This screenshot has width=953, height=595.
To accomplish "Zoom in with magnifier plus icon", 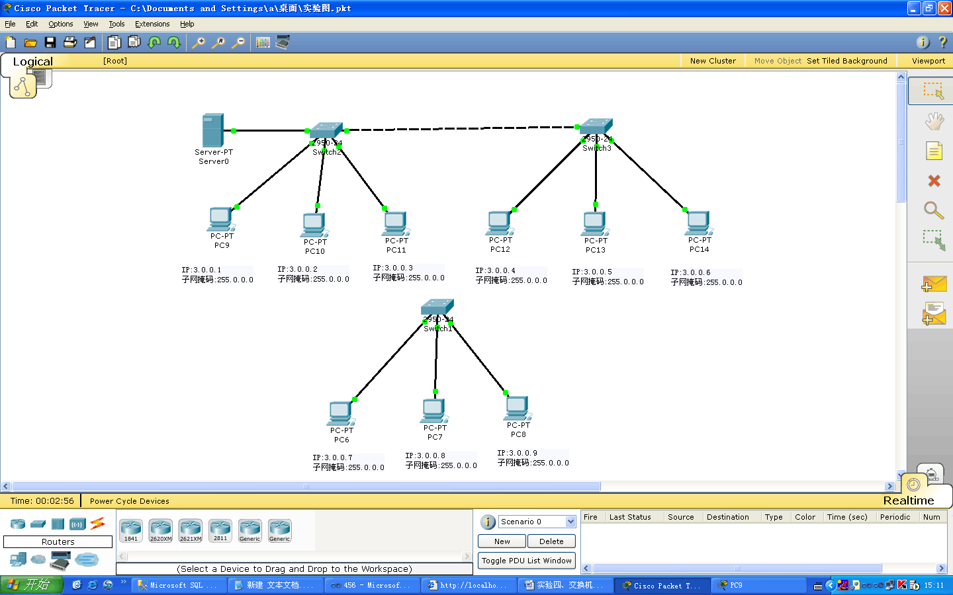I will point(198,42).
